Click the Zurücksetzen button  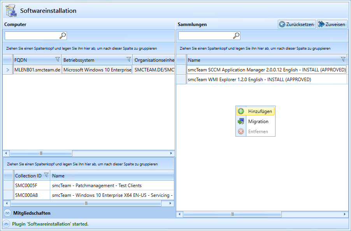click(x=297, y=24)
